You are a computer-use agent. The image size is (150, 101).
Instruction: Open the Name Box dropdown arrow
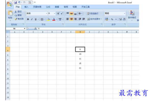click(x=25, y=29)
